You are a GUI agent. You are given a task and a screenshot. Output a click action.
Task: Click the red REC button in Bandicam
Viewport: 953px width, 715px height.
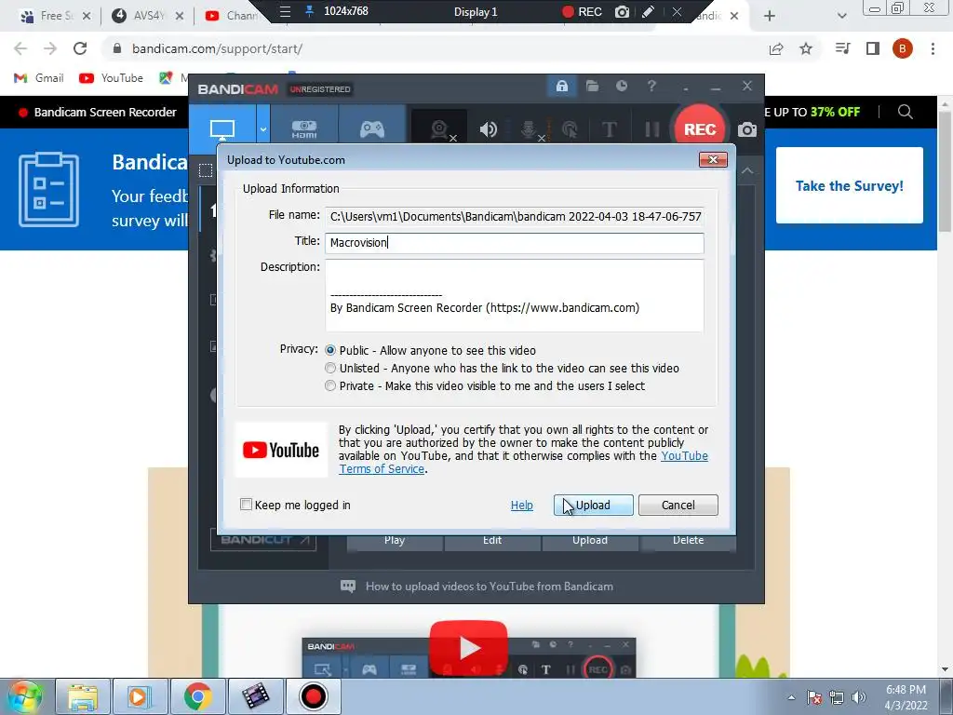[x=700, y=128]
